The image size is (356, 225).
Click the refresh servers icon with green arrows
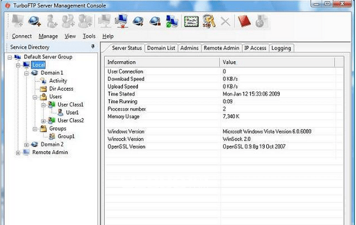172,21
